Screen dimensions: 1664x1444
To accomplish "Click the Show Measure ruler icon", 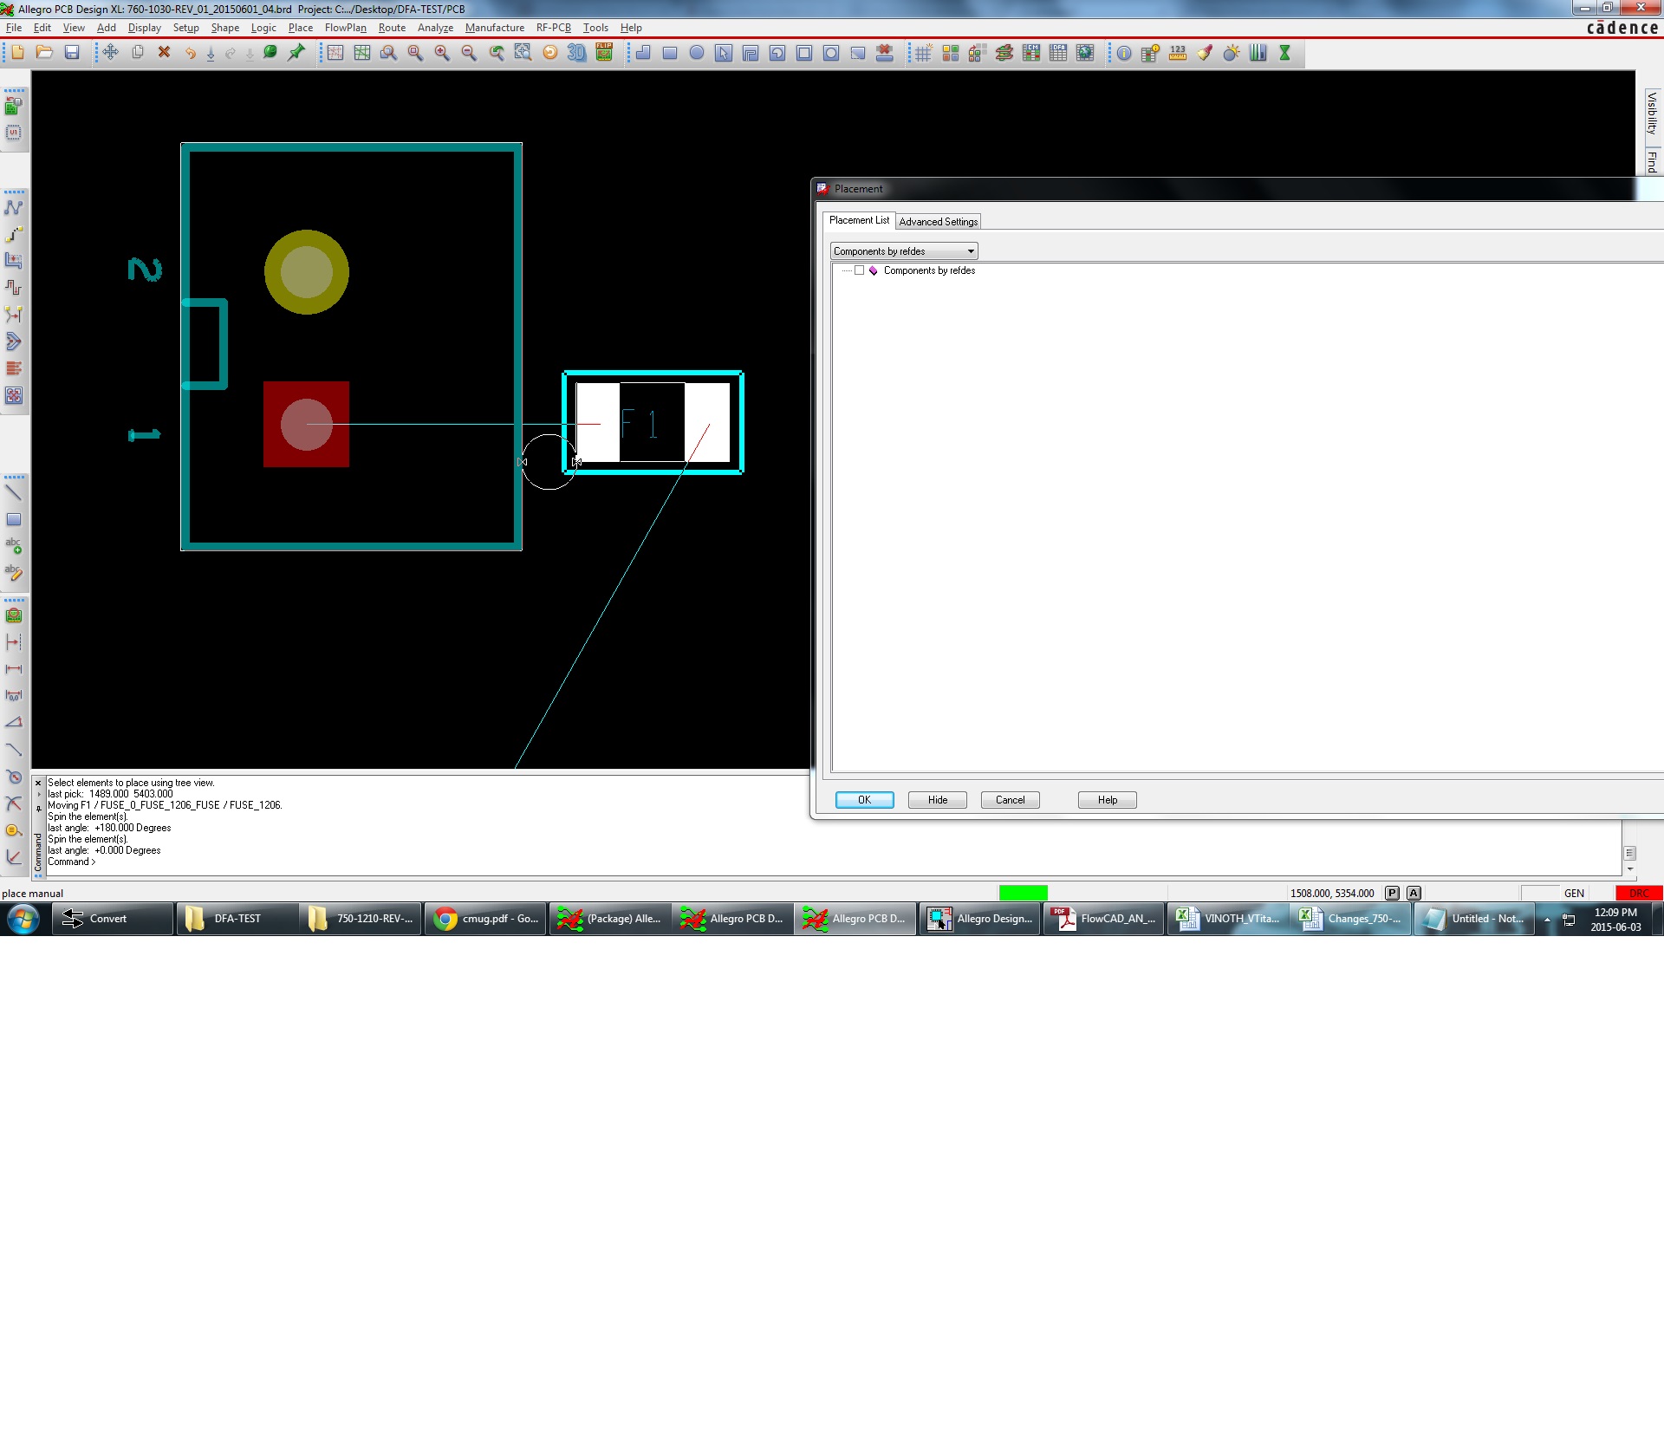I will (1178, 53).
